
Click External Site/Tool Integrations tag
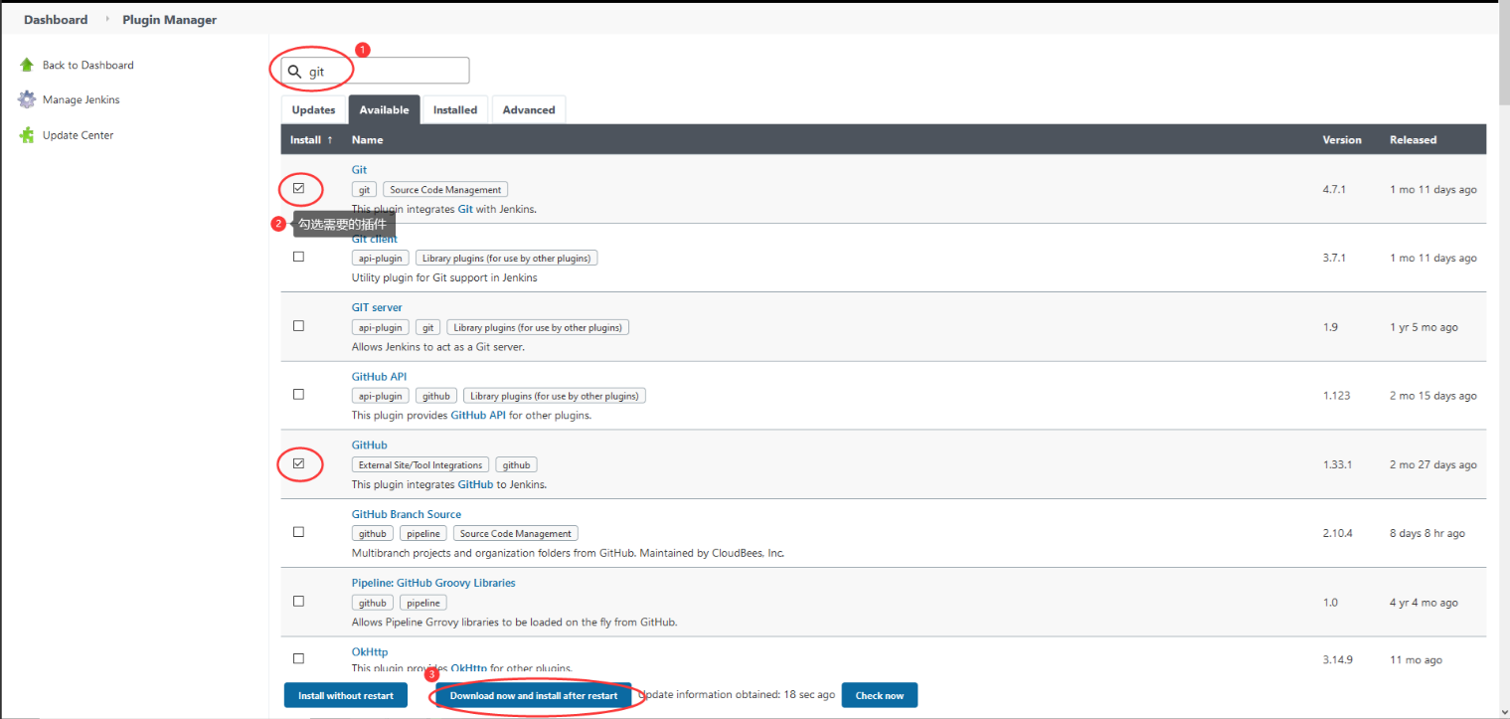[420, 464]
